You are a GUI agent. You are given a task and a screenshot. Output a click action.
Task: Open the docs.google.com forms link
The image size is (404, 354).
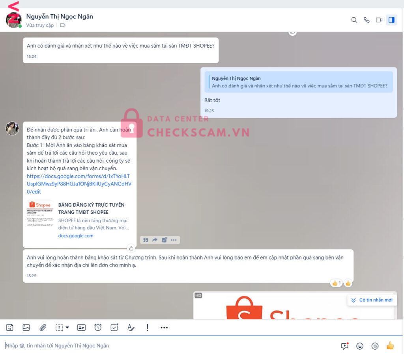tap(79, 184)
